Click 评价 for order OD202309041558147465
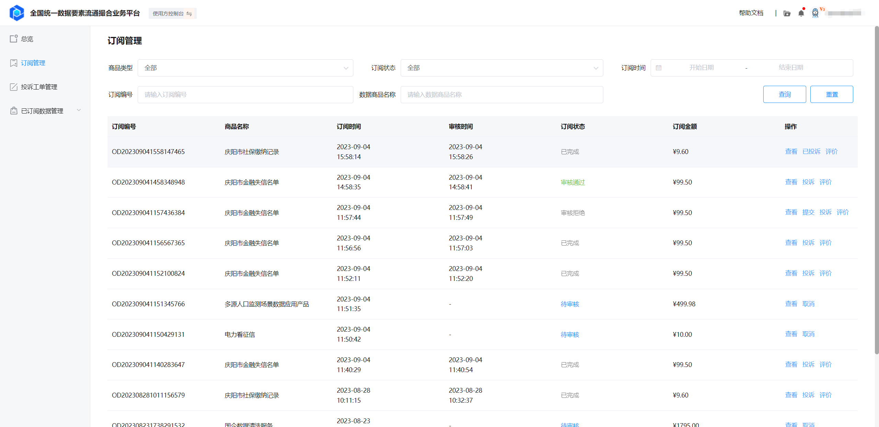Viewport: 879px width, 427px height. [832, 152]
